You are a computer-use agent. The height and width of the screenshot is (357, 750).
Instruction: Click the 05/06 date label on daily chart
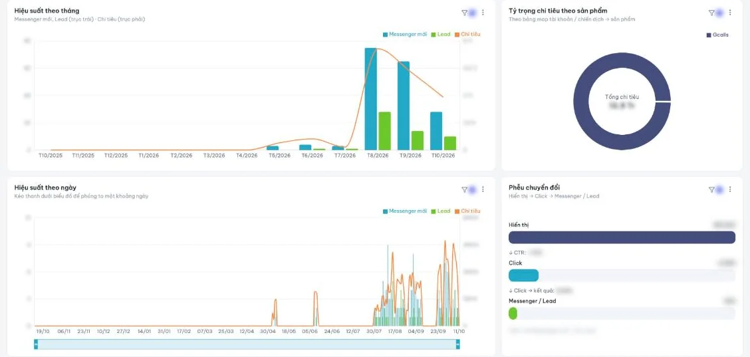point(311,331)
